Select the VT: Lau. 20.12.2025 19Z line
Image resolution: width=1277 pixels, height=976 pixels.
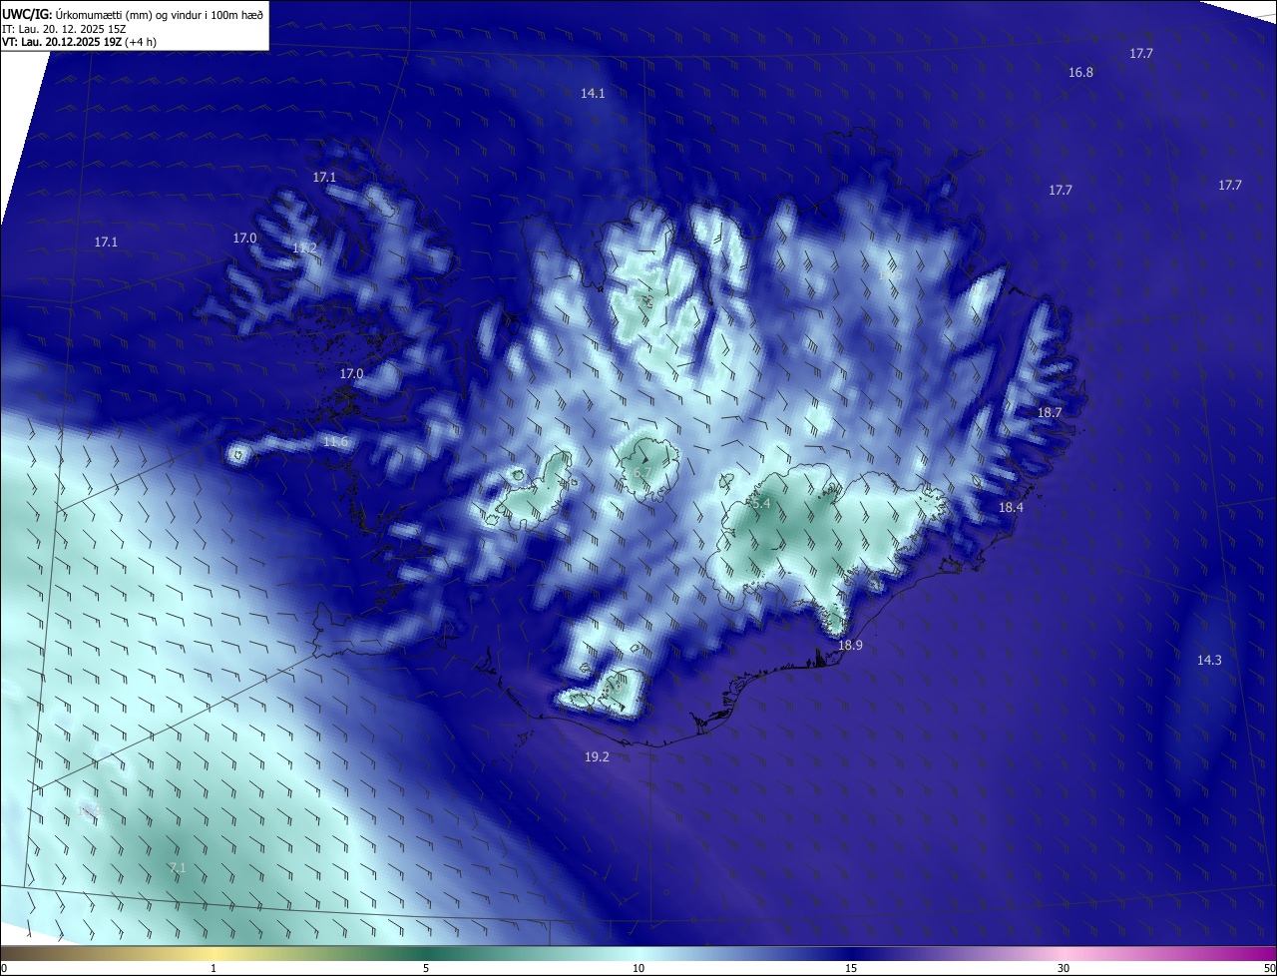pos(79,42)
